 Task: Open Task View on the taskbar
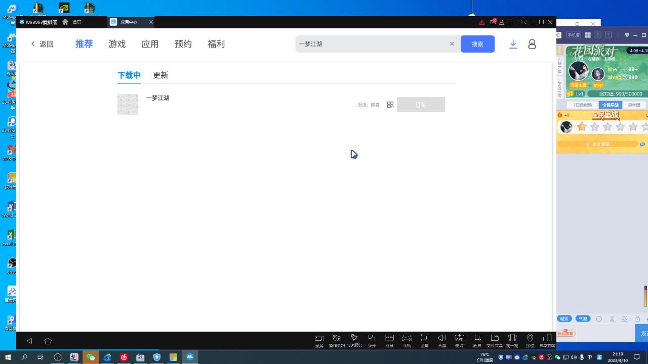click(x=40, y=357)
